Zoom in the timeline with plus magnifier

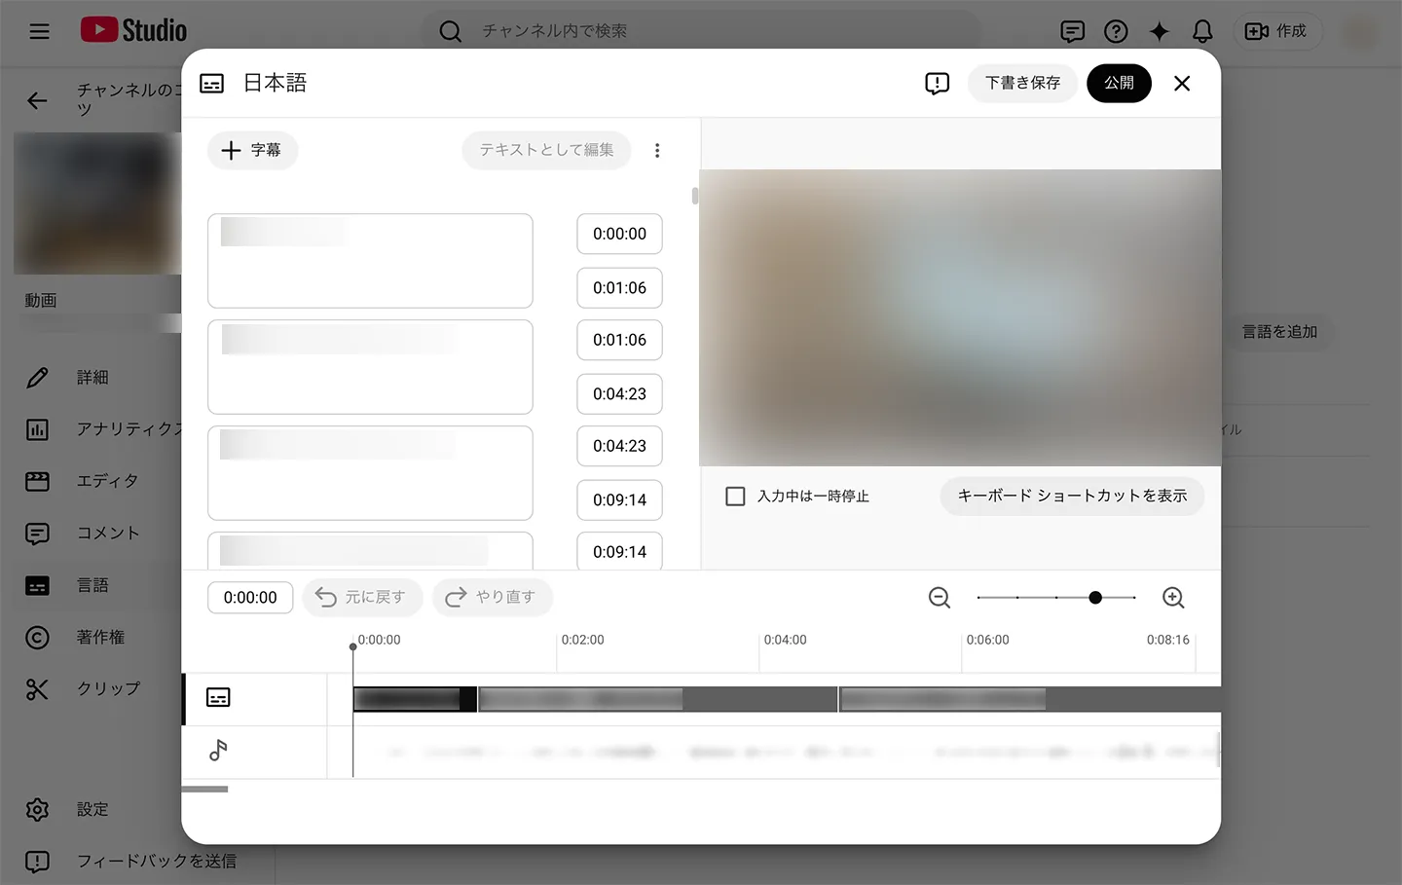pyautogui.click(x=1173, y=598)
